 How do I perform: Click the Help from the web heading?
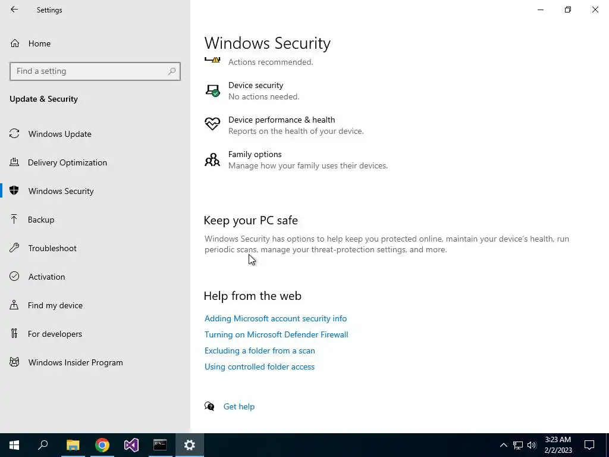pos(252,296)
